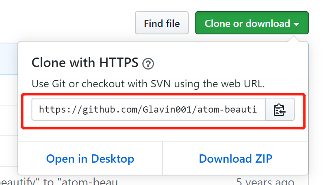Click the caret on Clone or download
Image resolution: width=329 pixels, height=185 pixels.
point(296,24)
